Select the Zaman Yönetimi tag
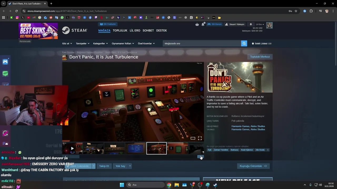Screen dimensions: 337x189 (221, 150)
